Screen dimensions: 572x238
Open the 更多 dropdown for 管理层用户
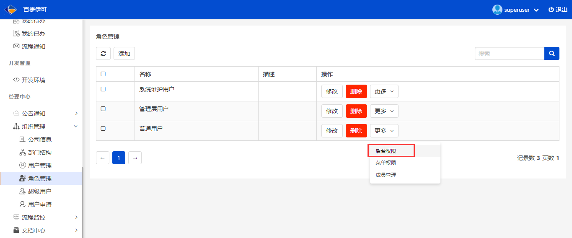point(384,111)
